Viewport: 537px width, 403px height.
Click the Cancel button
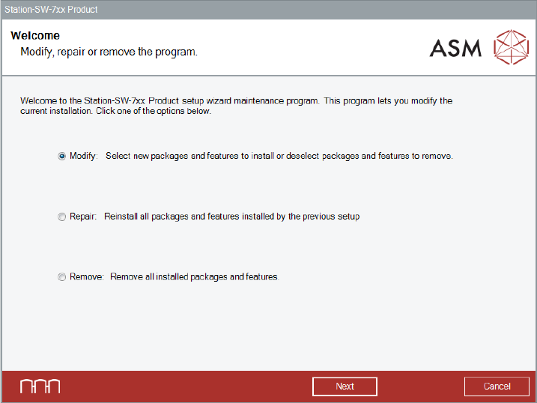coord(497,387)
